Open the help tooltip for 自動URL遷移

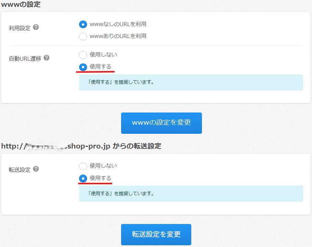tap(46, 58)
